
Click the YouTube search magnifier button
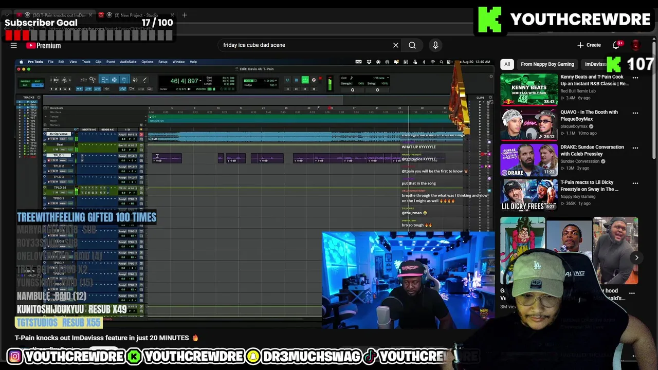click(412, 45)
